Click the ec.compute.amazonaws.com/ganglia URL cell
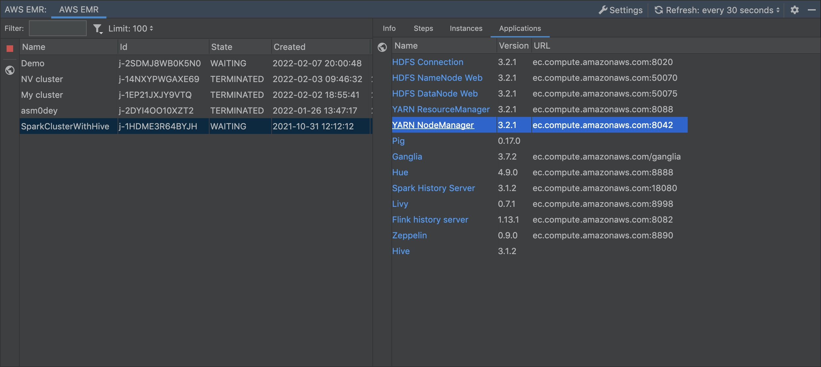This screenshot has height=367, width=821. point(607,157)
